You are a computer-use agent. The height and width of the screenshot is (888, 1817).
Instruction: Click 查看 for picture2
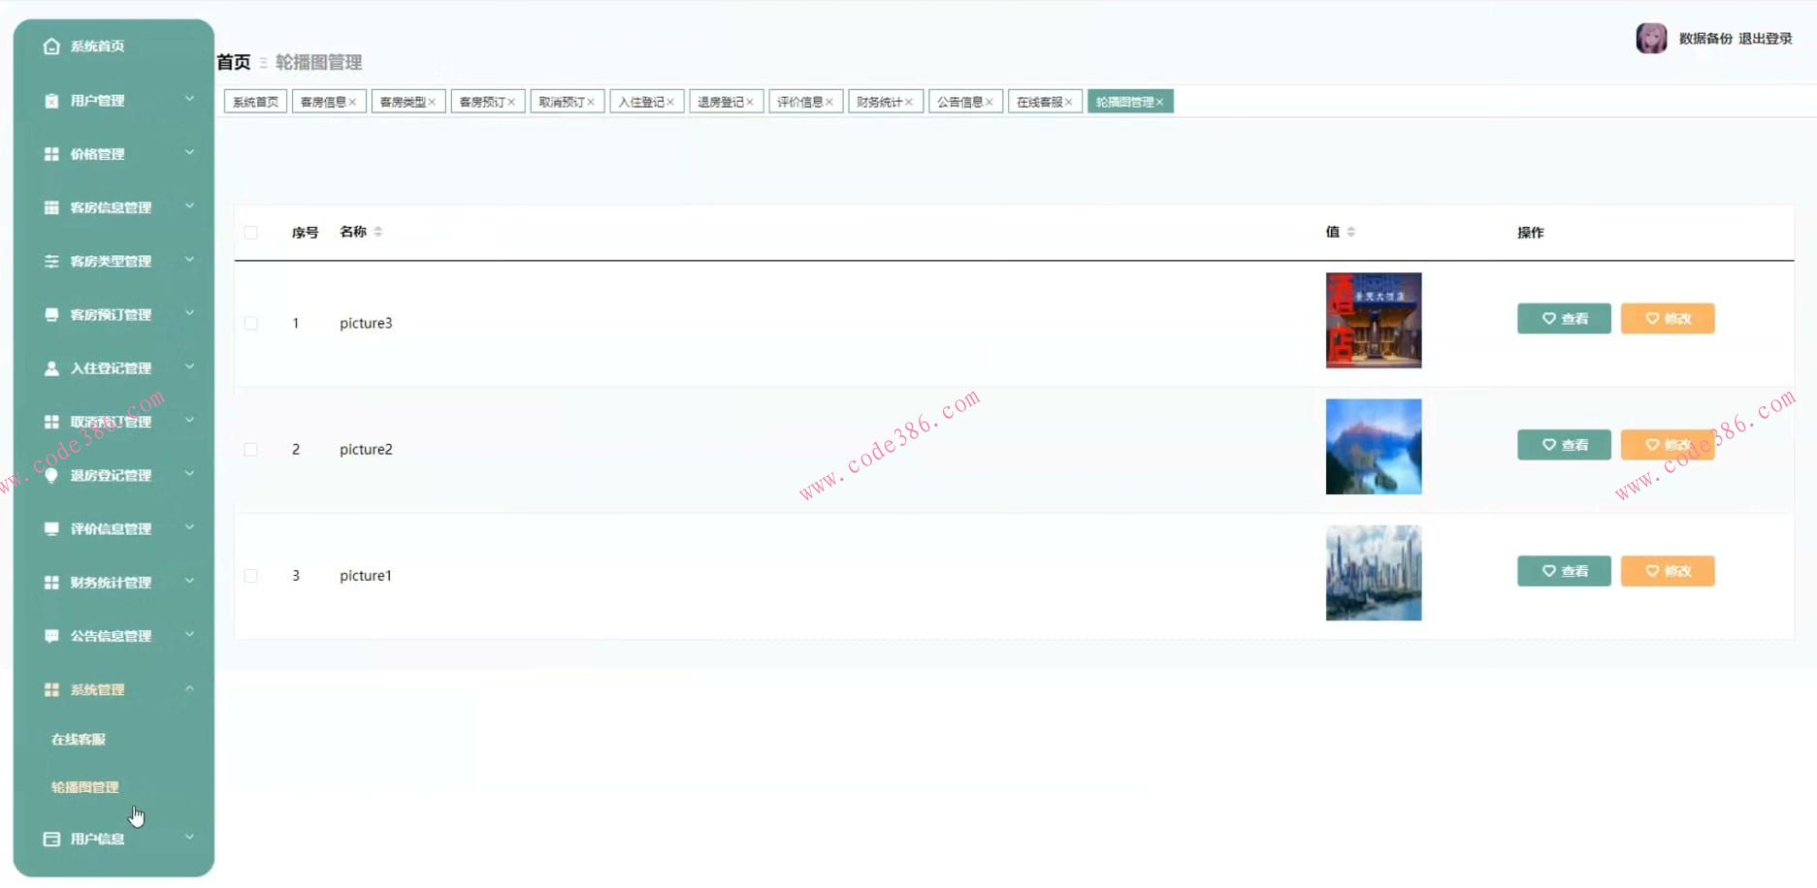(x=1564, y=445)
